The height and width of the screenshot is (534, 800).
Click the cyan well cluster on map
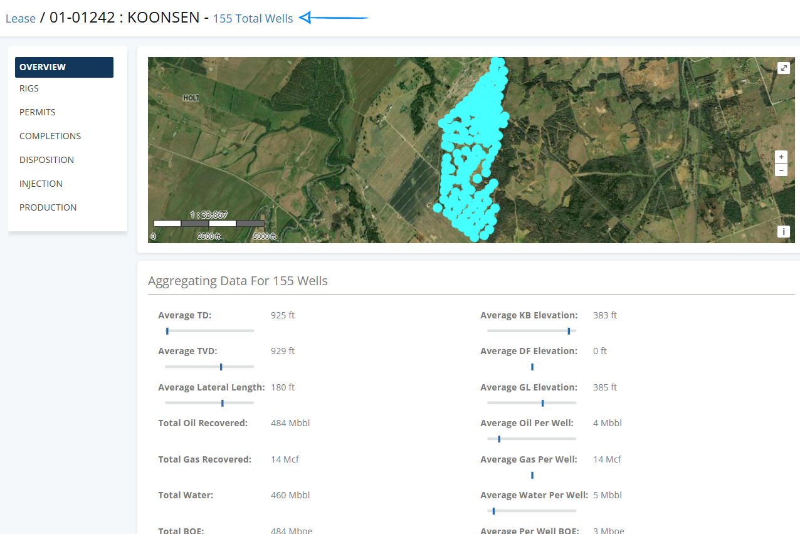pos(473,149)
